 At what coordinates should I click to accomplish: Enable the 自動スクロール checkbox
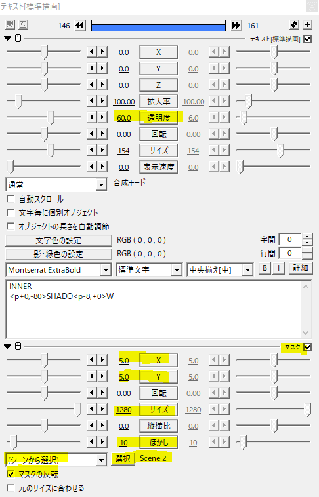click(x=11, y=199)
